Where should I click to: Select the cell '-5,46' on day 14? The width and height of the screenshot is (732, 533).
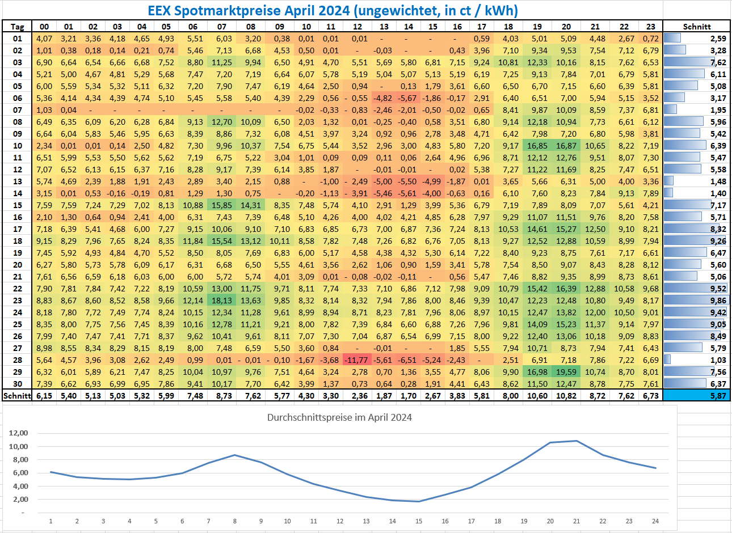(x=384, y=193)
